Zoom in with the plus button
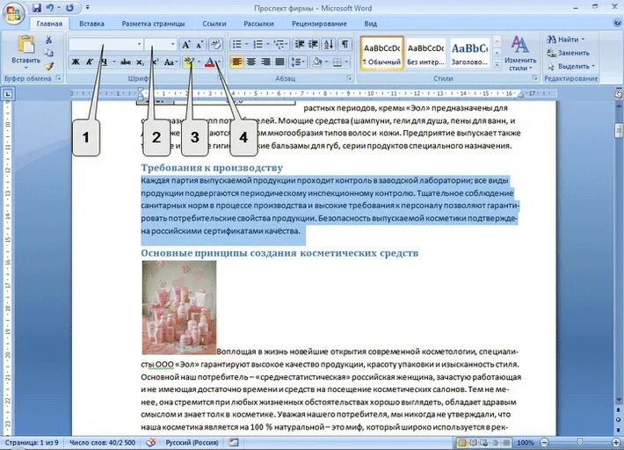624x450 pixels. [x=616, y=442]
